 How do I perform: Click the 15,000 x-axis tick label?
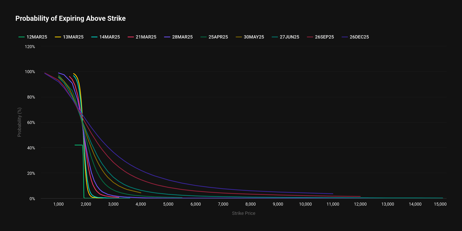(x=440, y=204)
